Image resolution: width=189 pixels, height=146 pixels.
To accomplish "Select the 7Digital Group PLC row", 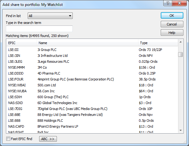I will click(92, 109).
